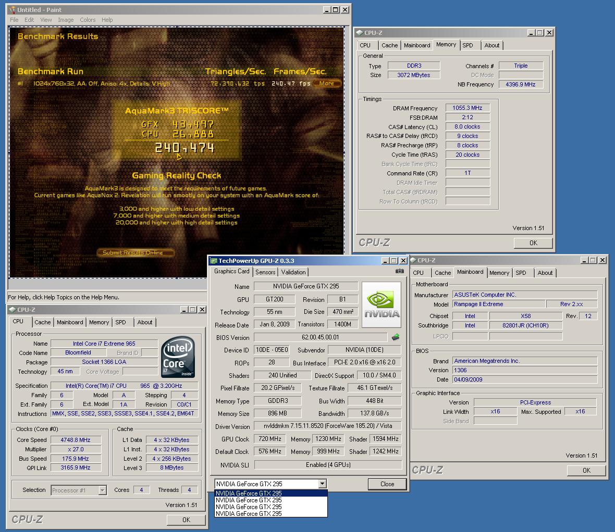Select Graphics Card tab in GPU-Z

[232, 271]
